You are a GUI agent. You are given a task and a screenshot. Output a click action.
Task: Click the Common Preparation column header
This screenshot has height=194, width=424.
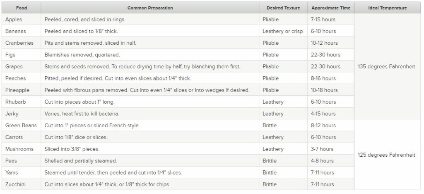pyautogui.click(x=150, y=8)
